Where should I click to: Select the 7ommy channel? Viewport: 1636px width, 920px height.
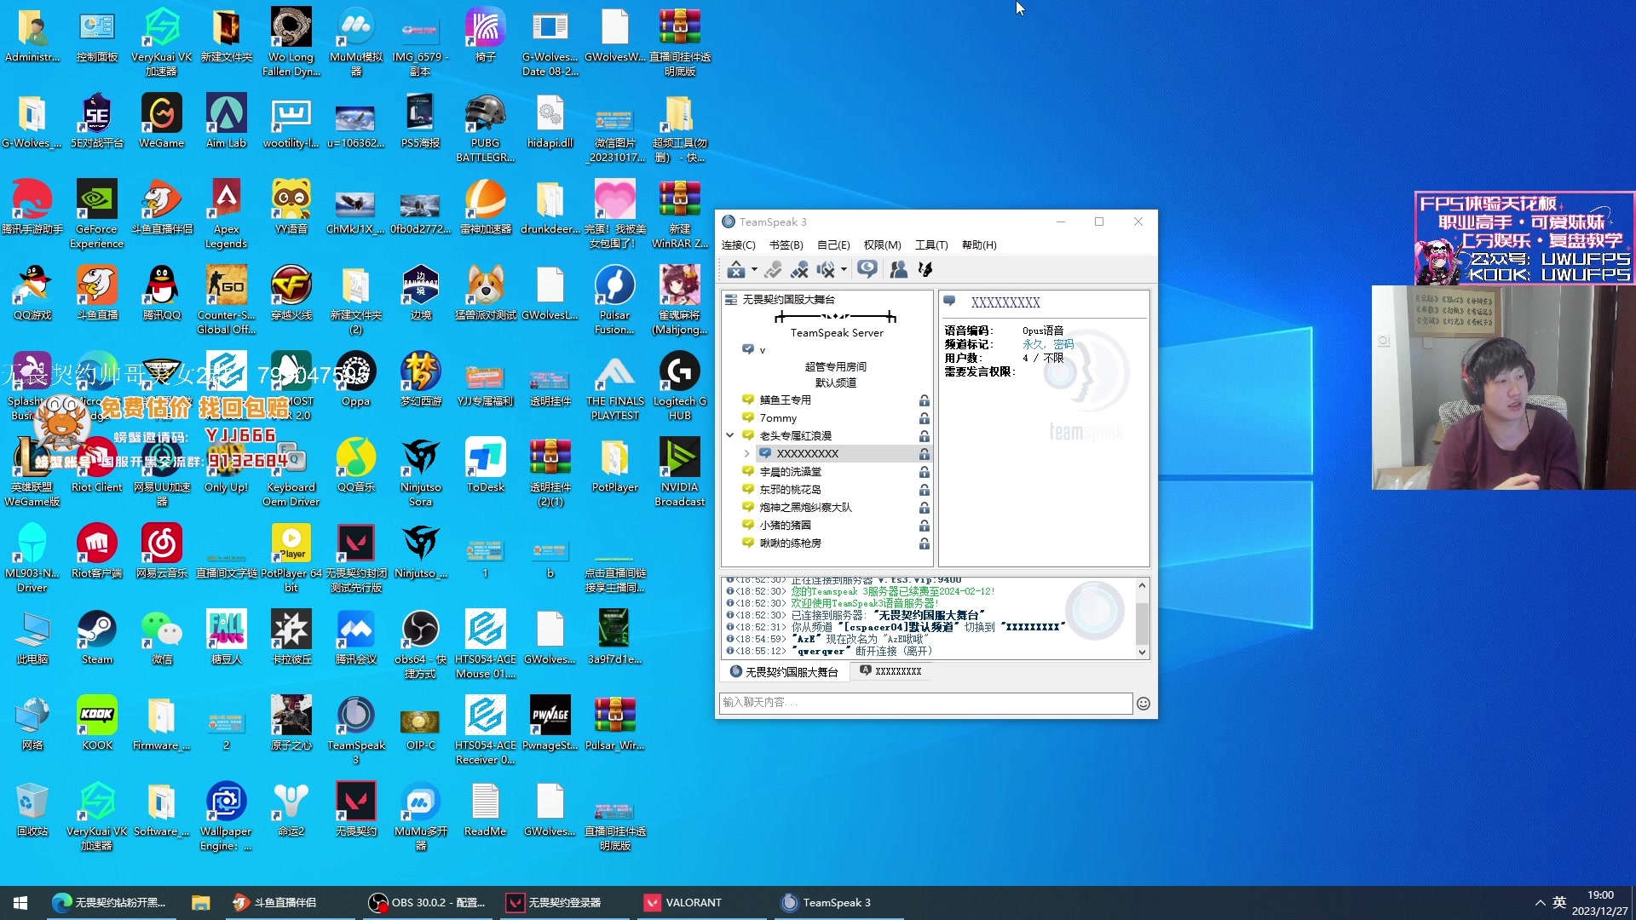[x=778, y=417]
